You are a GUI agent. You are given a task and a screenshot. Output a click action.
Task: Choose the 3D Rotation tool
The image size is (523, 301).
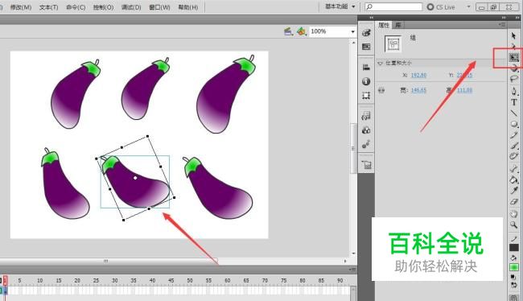click(514, 68)
